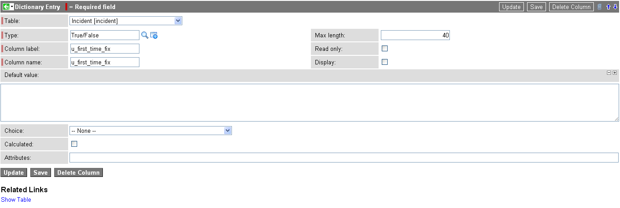620x208 pixels.
Task: Expand Default value box with plus icon
Action: point(615,72)
